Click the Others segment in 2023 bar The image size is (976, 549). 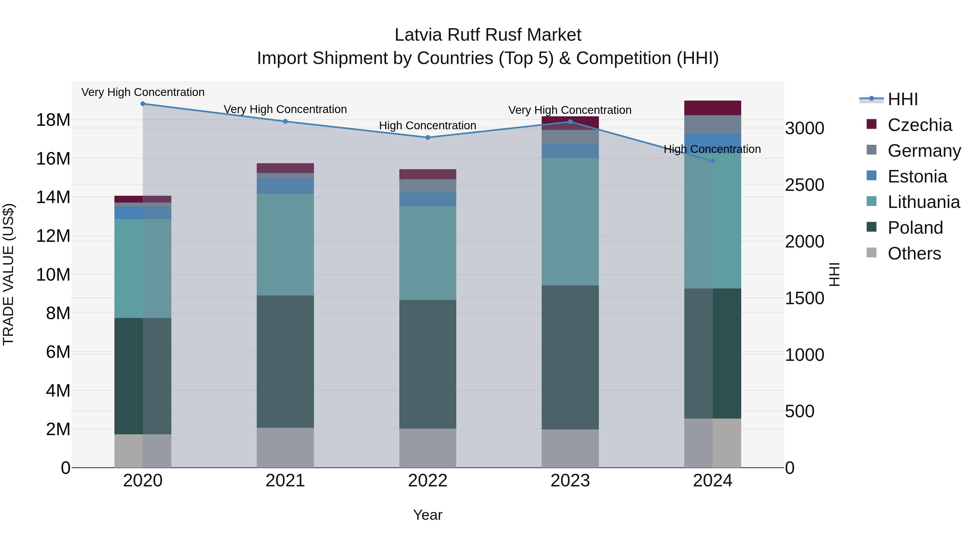(570, 448)
